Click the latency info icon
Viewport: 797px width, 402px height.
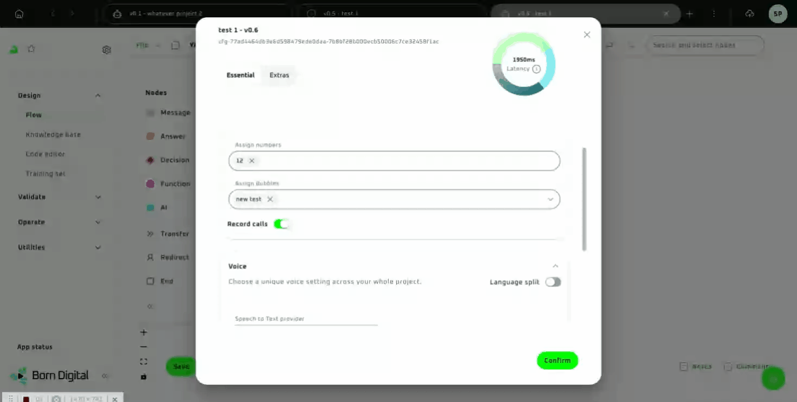coord(536,69)
